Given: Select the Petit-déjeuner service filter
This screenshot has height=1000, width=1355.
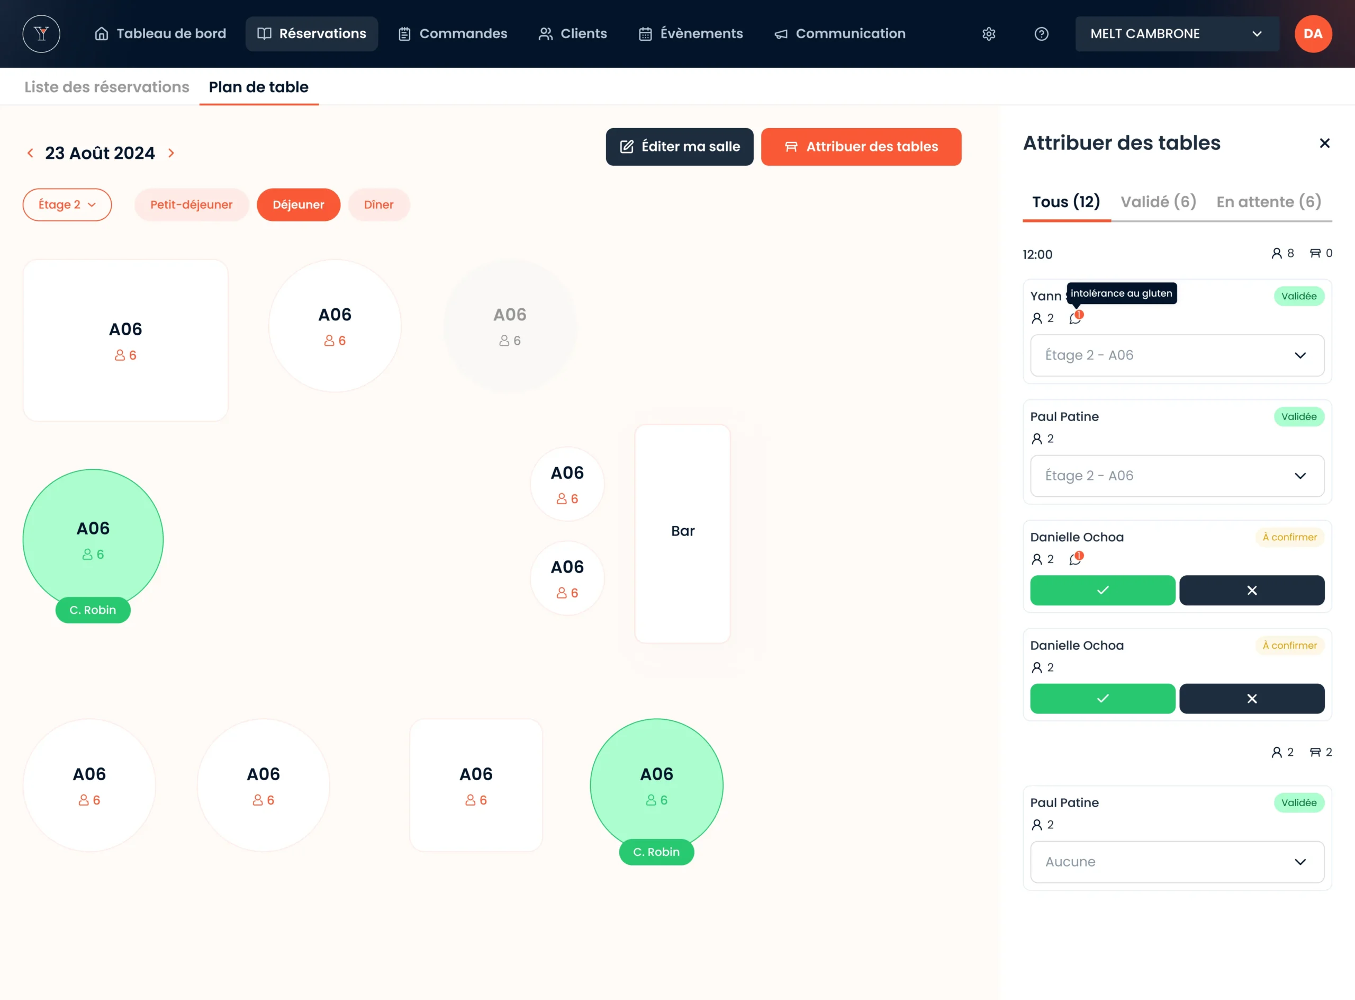Looking at the screenshot, I should click(x=191, y=204).
